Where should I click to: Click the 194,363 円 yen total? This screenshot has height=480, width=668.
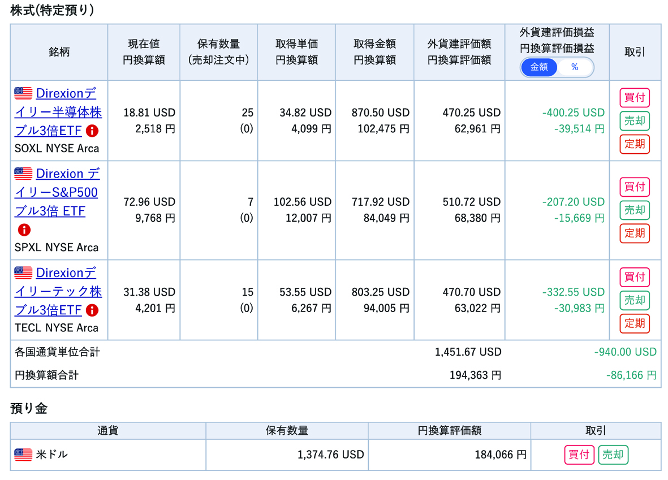pyautogui.click(x=476, y=375)
